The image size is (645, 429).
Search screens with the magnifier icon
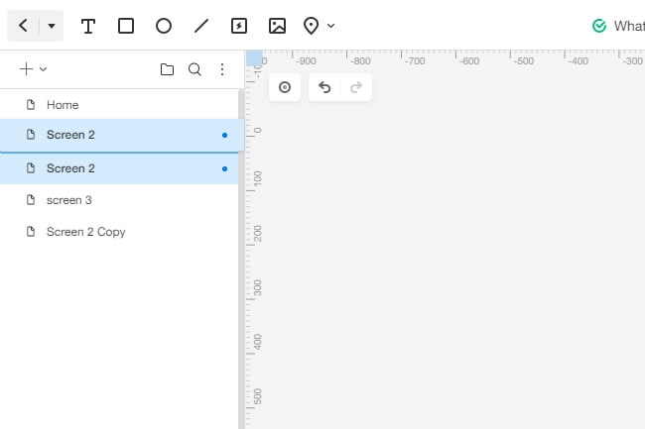(194, 69)
